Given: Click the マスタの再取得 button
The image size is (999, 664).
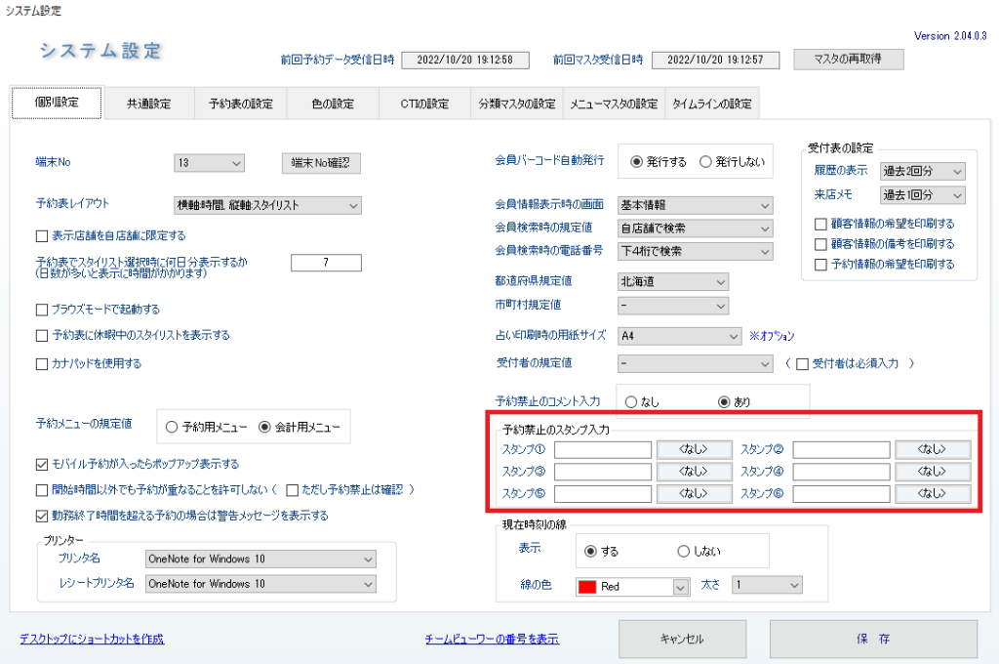Looking at the screenshot, I should point(848,60).
